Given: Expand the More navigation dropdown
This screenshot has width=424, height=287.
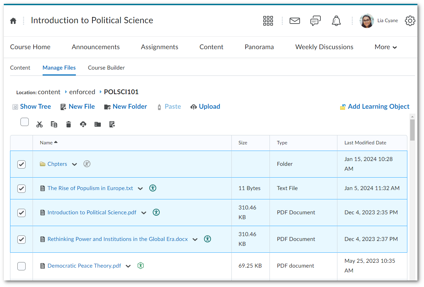Looking at the screenshot, I should [386, 47].
